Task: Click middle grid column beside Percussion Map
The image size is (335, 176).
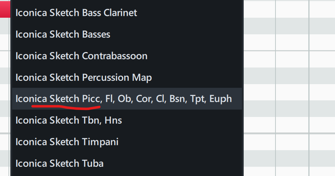Action: click(292, 77)
